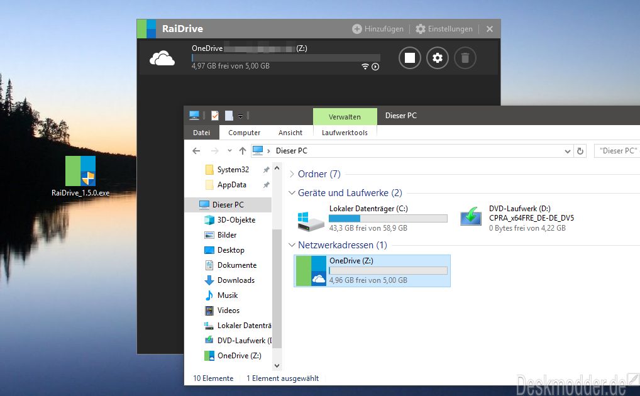This screenshot has height=396, width=640.
Task: Select Dieser PC in navigation pane
Action: 228,204
